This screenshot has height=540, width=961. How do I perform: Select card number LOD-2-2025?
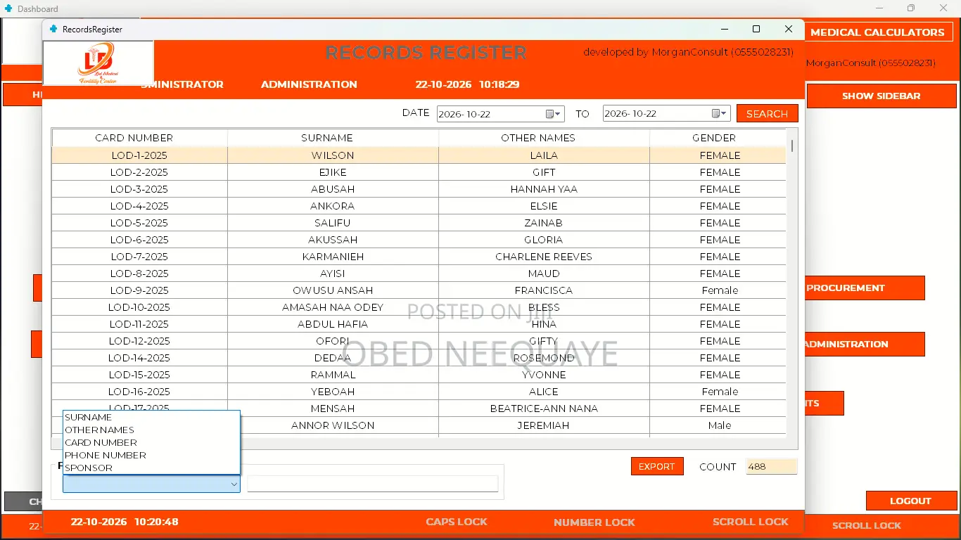click(139, 172)
